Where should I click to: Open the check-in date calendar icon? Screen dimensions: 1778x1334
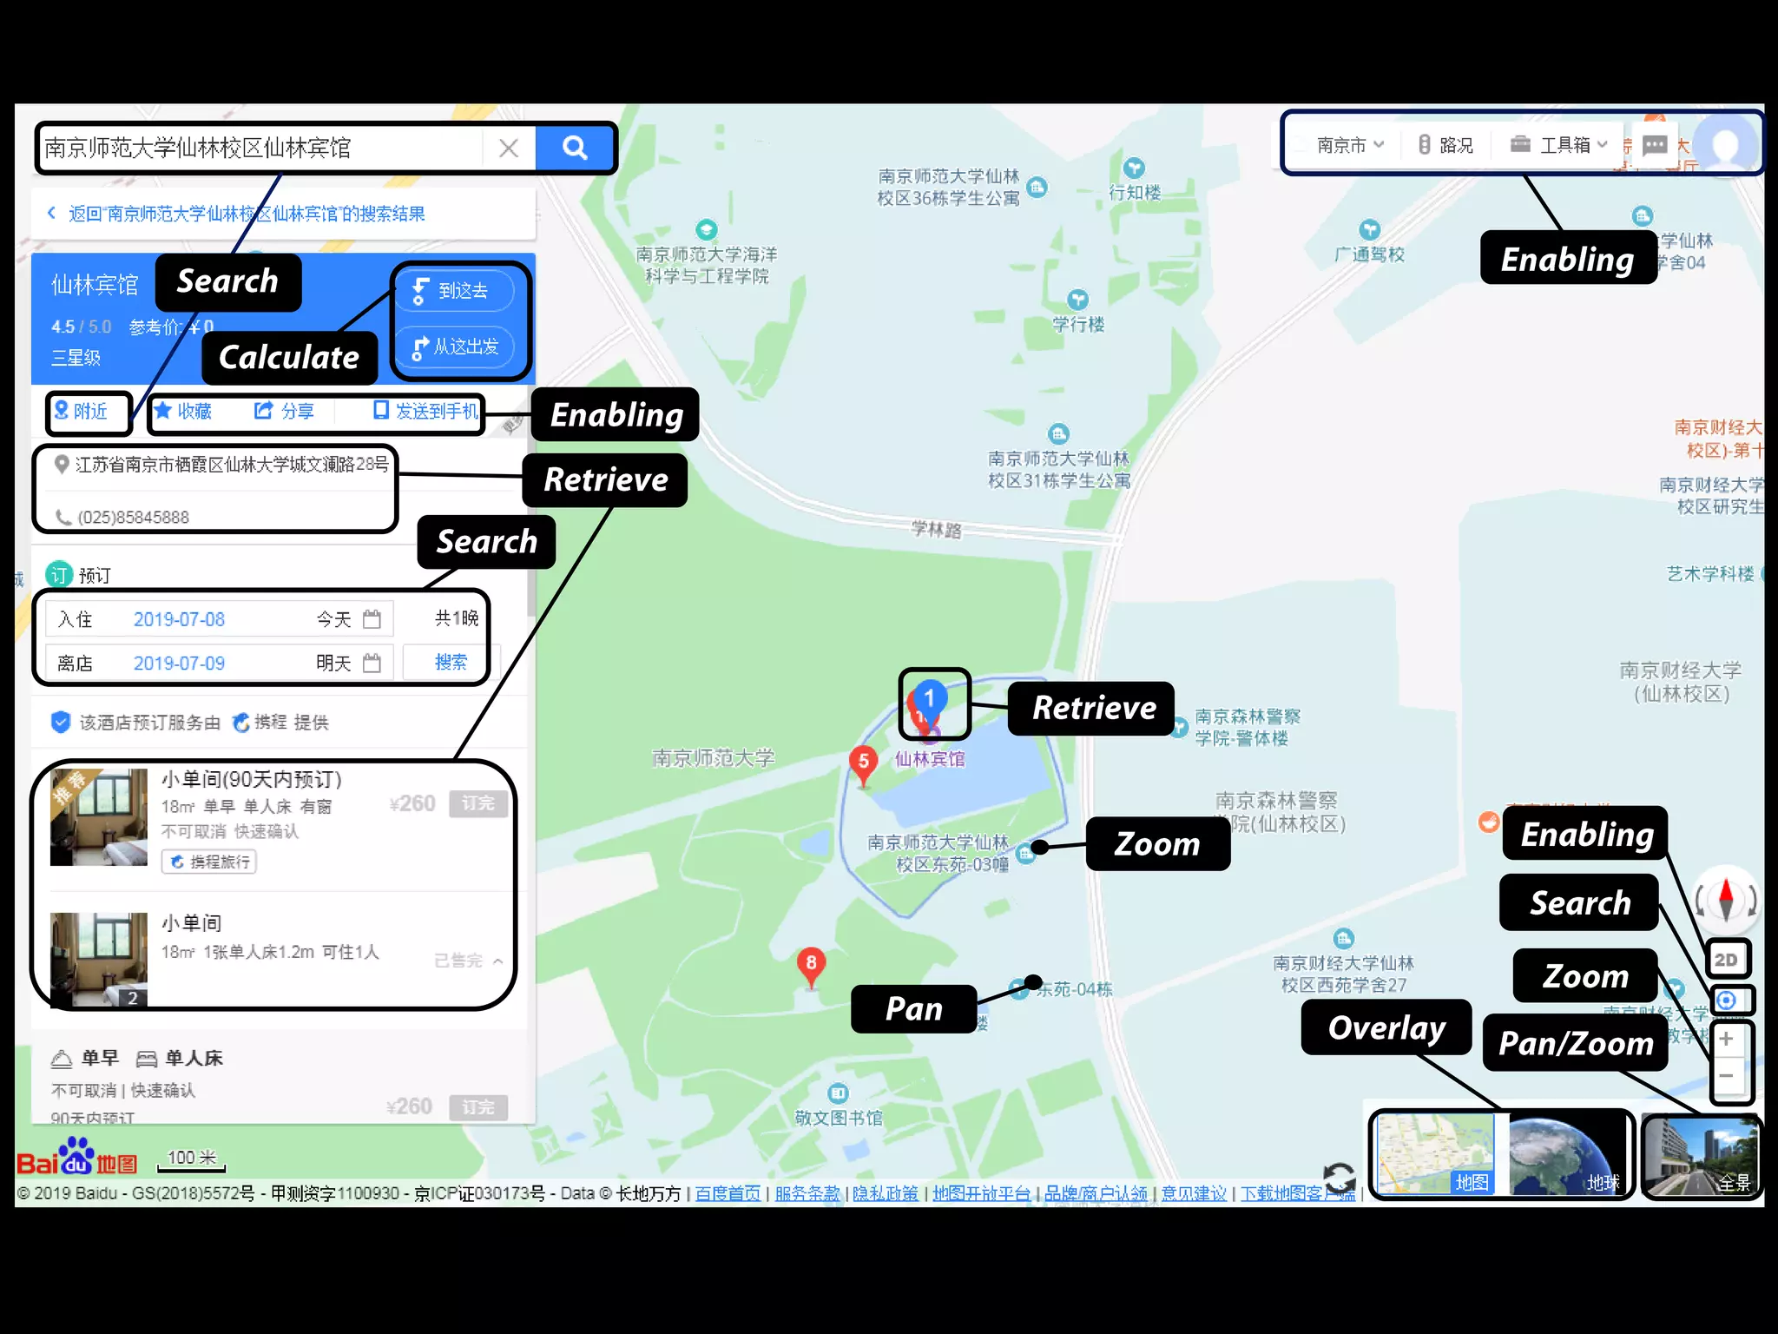click(372, 619)
